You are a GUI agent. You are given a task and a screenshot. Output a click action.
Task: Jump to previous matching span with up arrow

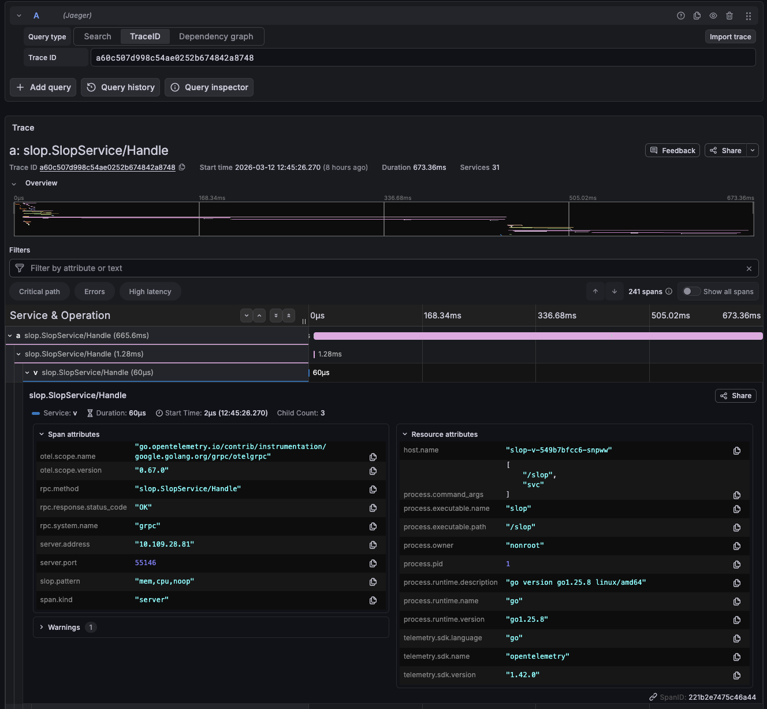[x=595, y=292]
